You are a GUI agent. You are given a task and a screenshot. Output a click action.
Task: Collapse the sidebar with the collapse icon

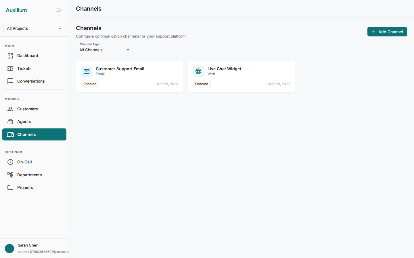point(59,10)
